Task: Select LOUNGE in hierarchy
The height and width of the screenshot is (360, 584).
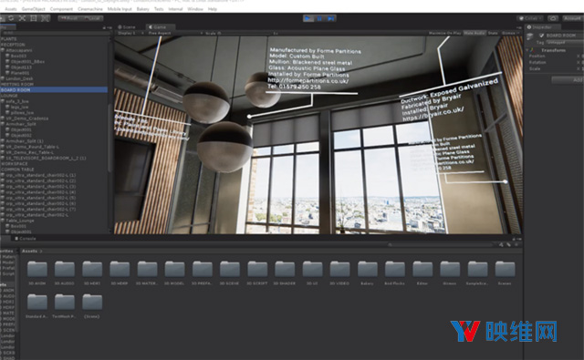Action: (54, 96)
